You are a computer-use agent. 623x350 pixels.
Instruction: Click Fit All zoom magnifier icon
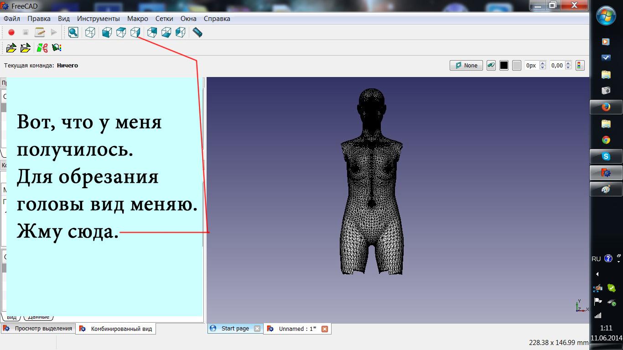(x=73, y=32)
